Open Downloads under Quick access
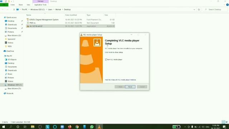Viewport: 229px width, 129px height. pos(12,25)
